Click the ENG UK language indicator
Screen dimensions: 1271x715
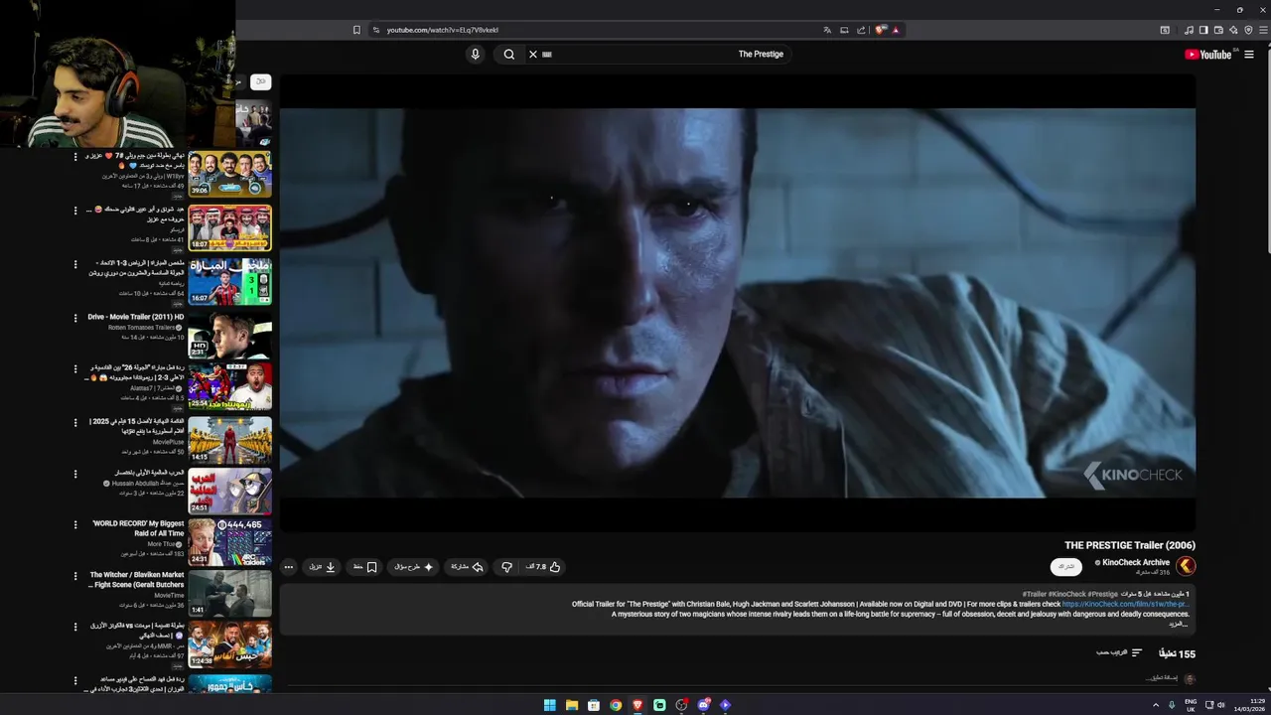pyautogui.click(x=1191, y=705)
